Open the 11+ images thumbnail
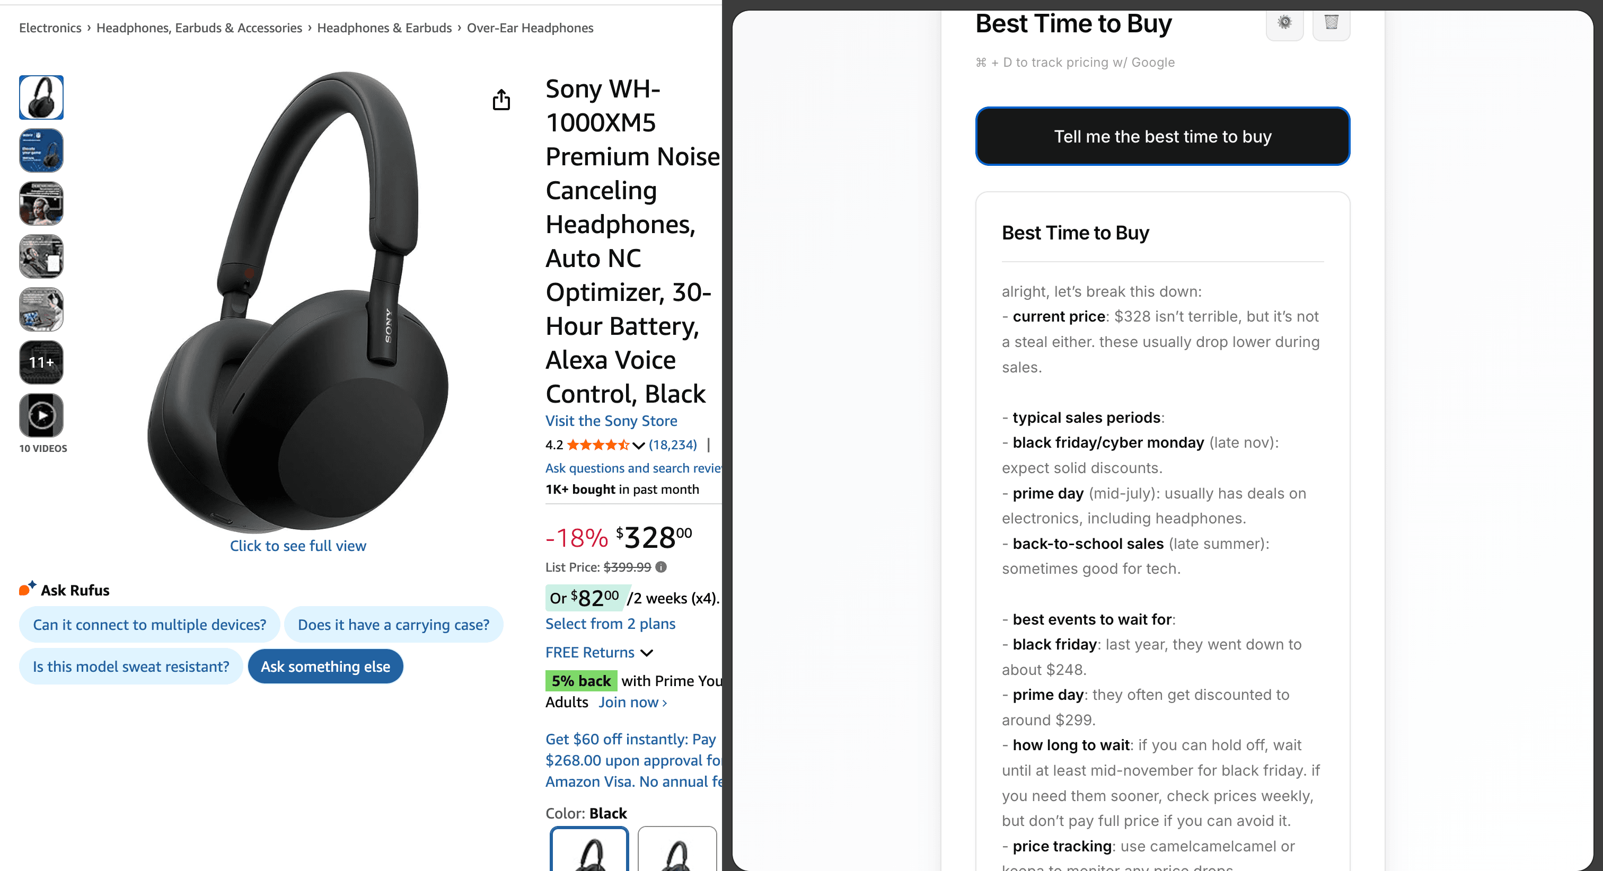Viewport: 1603px width, 871px height. (x=41, y=362)
